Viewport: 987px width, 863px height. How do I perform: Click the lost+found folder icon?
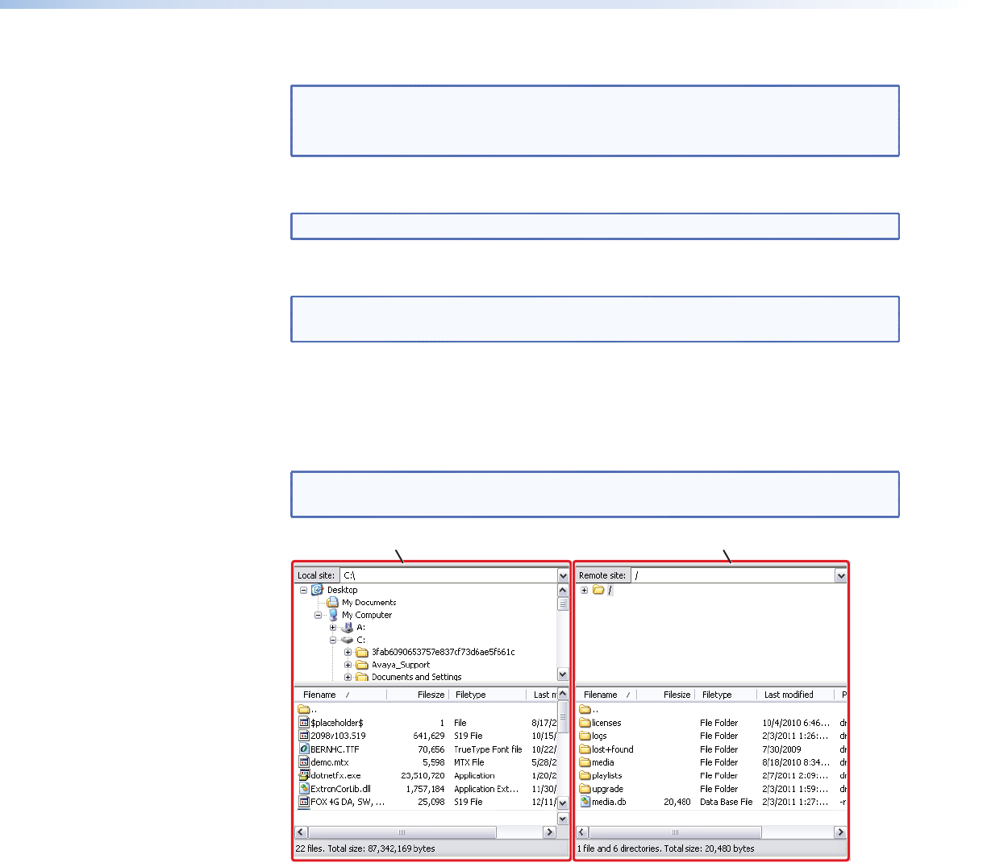tap(585, 749)
